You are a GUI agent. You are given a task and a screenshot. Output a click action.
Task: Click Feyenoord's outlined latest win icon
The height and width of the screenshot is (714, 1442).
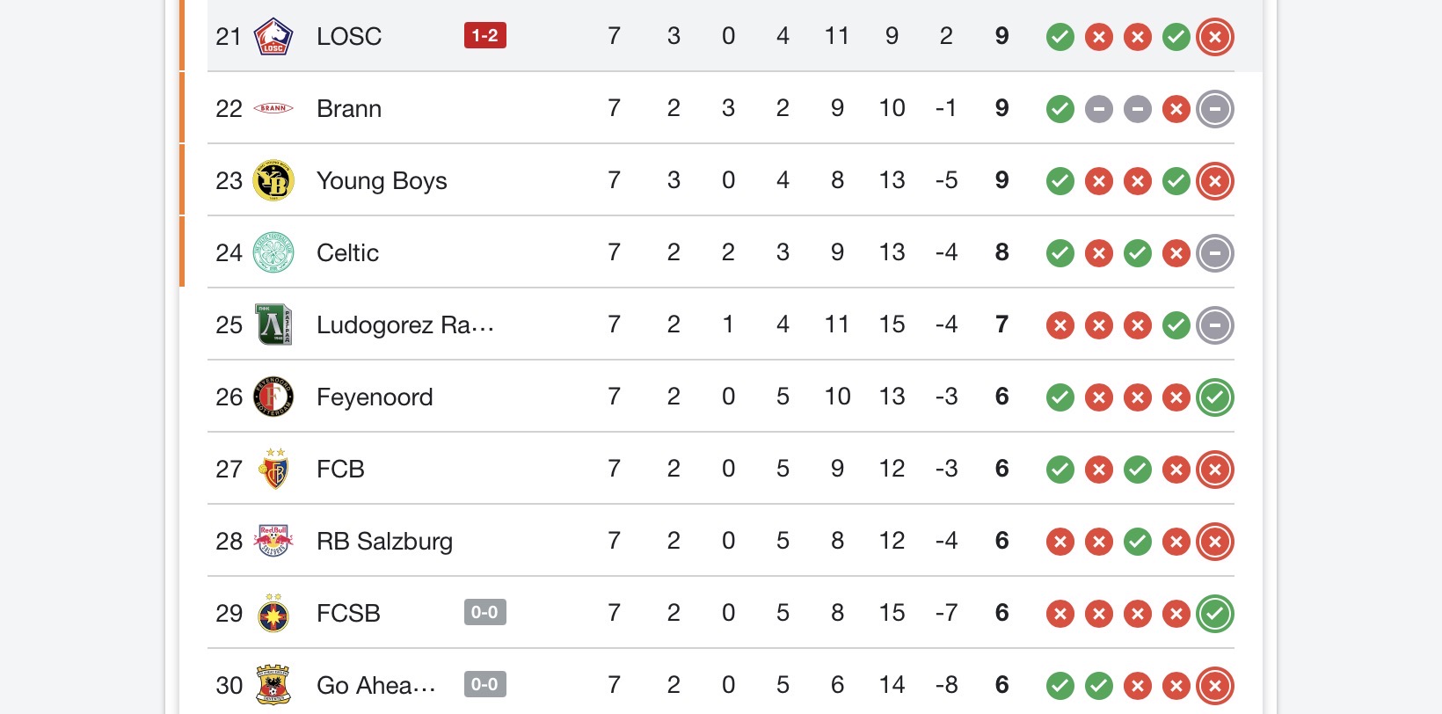pyautogui.click(x=1215, y=397)
